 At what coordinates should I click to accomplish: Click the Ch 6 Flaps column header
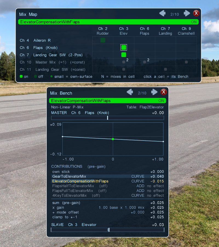point(145,31)
